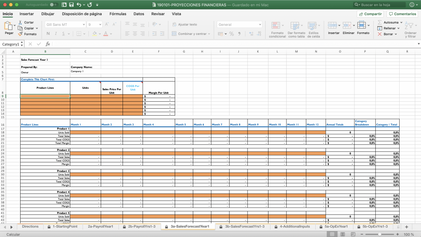The image size is (421, 237).
Task: Open Formato condicional menu
Action: (278, 30)
